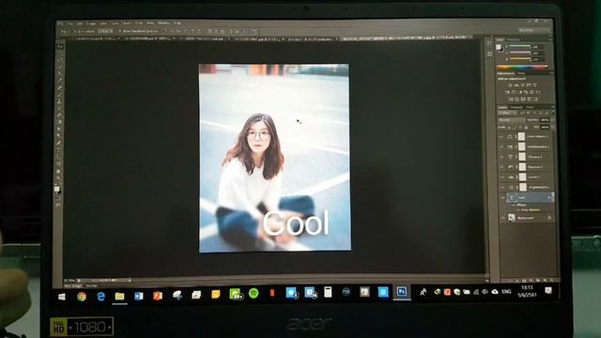Image resolution: width=601 pixels, height=338 pixels.
Task: Open the File menu
Action: pyautogui.click(x=70, y=23)
